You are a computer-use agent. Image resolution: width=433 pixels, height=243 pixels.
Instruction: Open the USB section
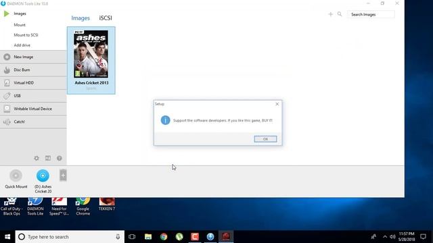coord(33,96)
